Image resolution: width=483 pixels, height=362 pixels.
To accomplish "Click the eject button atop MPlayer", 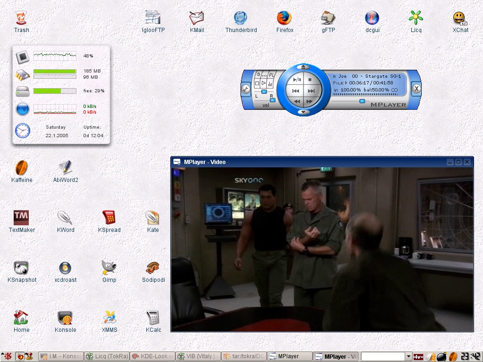I will (303, 66).
